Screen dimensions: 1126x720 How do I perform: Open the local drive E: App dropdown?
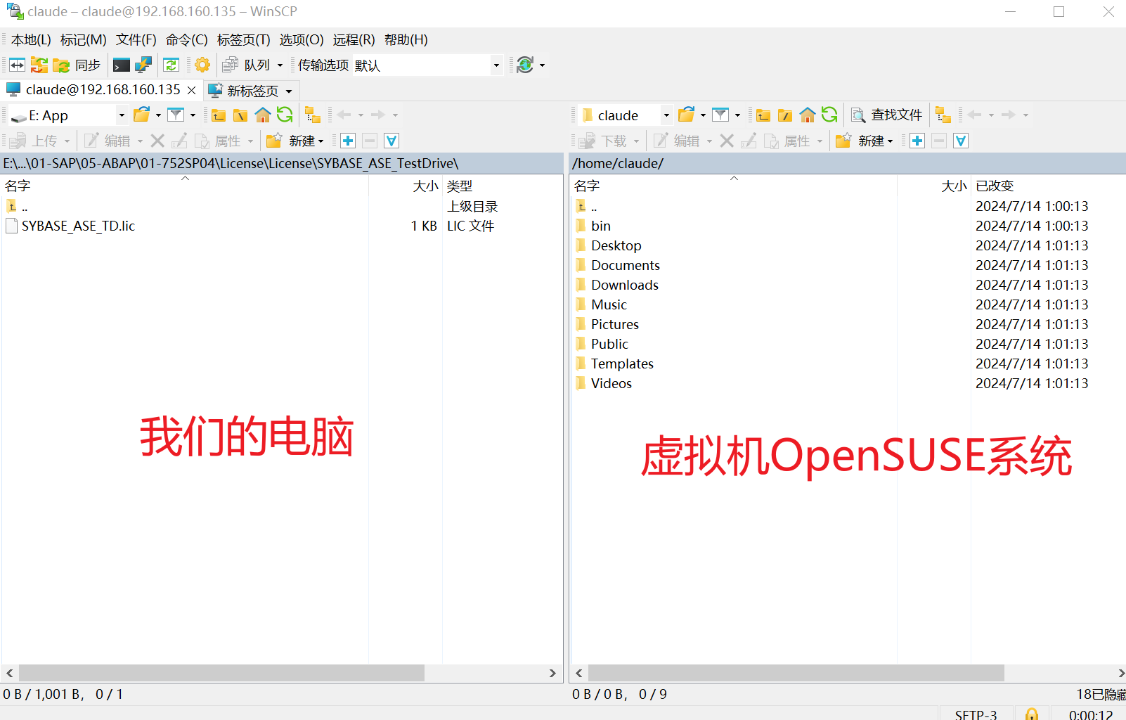122,115
